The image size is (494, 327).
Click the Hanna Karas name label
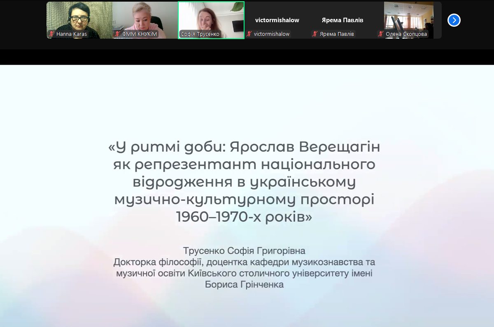pyautogui.click(x=72, y=34)
